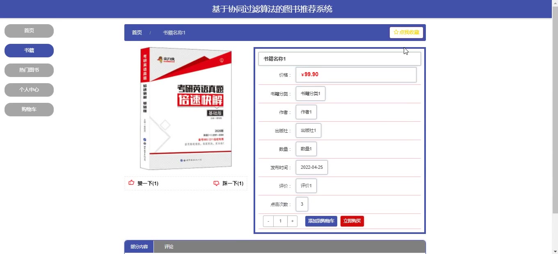558x254 pixels.
Task: Click the 添加到购物车 button
Action: point(321,221)
